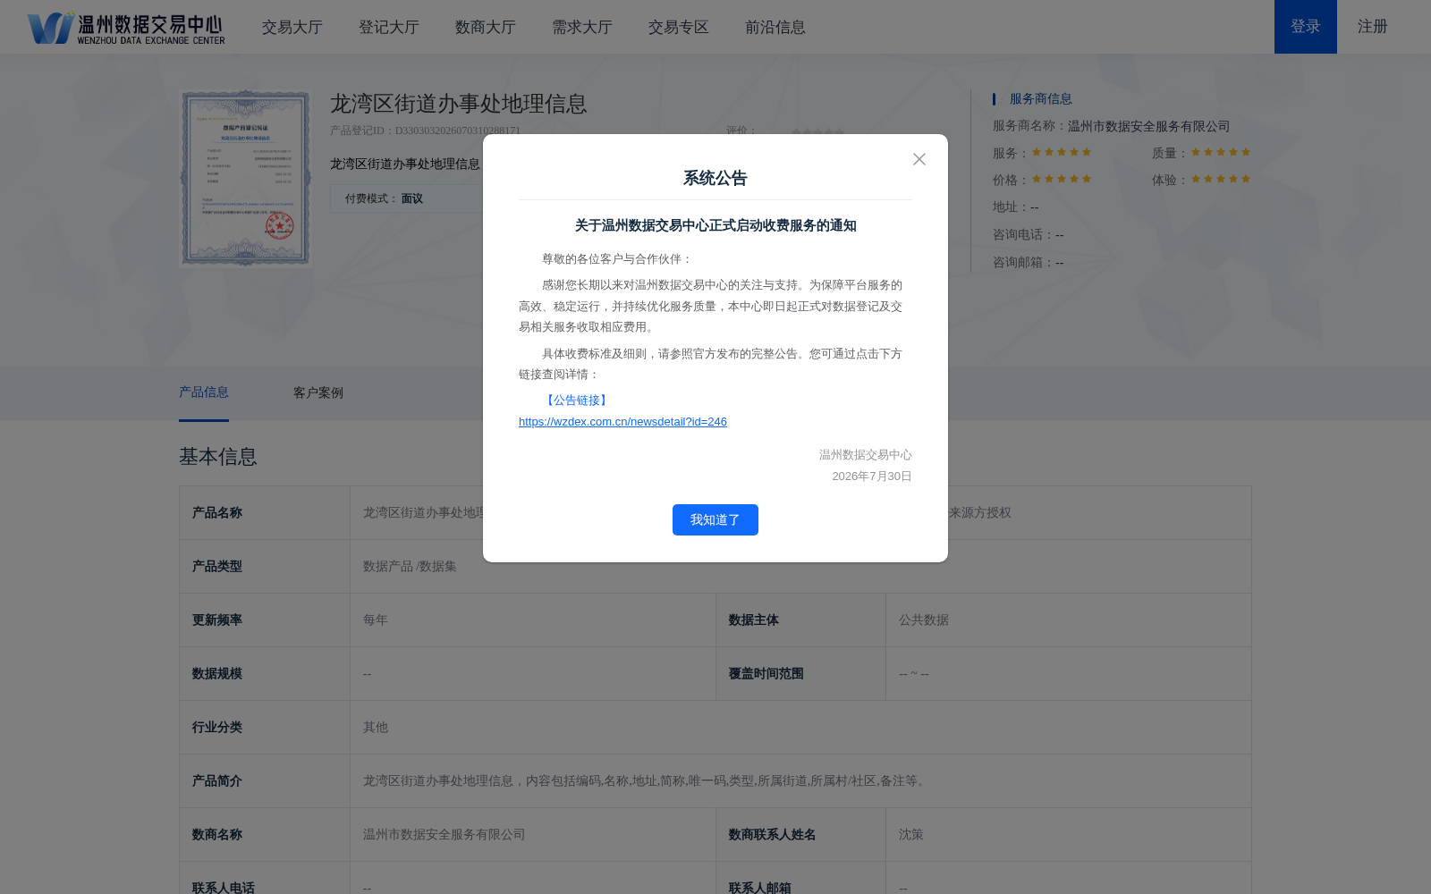Click the 质量 star rating

click(1221, 152)
